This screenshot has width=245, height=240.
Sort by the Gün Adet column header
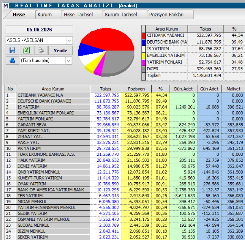click(x=209, y=89)
